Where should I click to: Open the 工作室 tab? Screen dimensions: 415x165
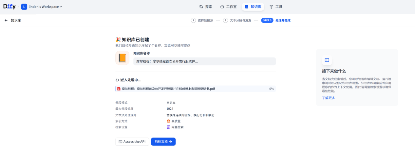(228, 7)
